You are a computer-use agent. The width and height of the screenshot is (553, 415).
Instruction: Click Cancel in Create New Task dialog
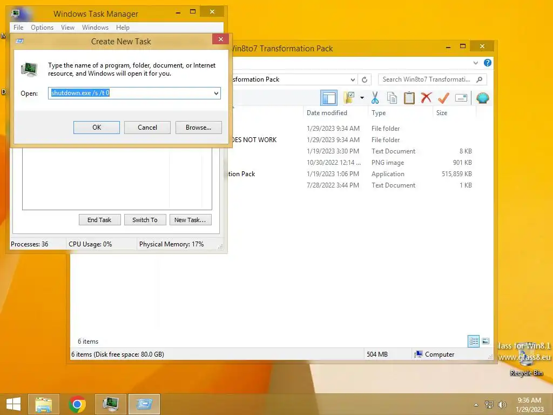(x=147, y=128)
